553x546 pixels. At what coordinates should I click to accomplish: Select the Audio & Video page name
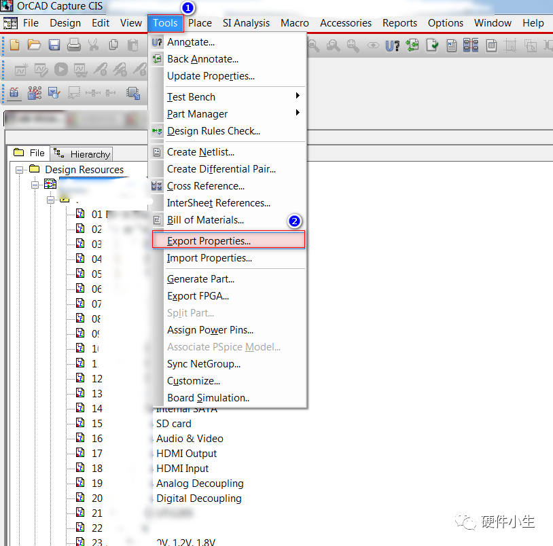pyautogui.click(x=190, y=439)
